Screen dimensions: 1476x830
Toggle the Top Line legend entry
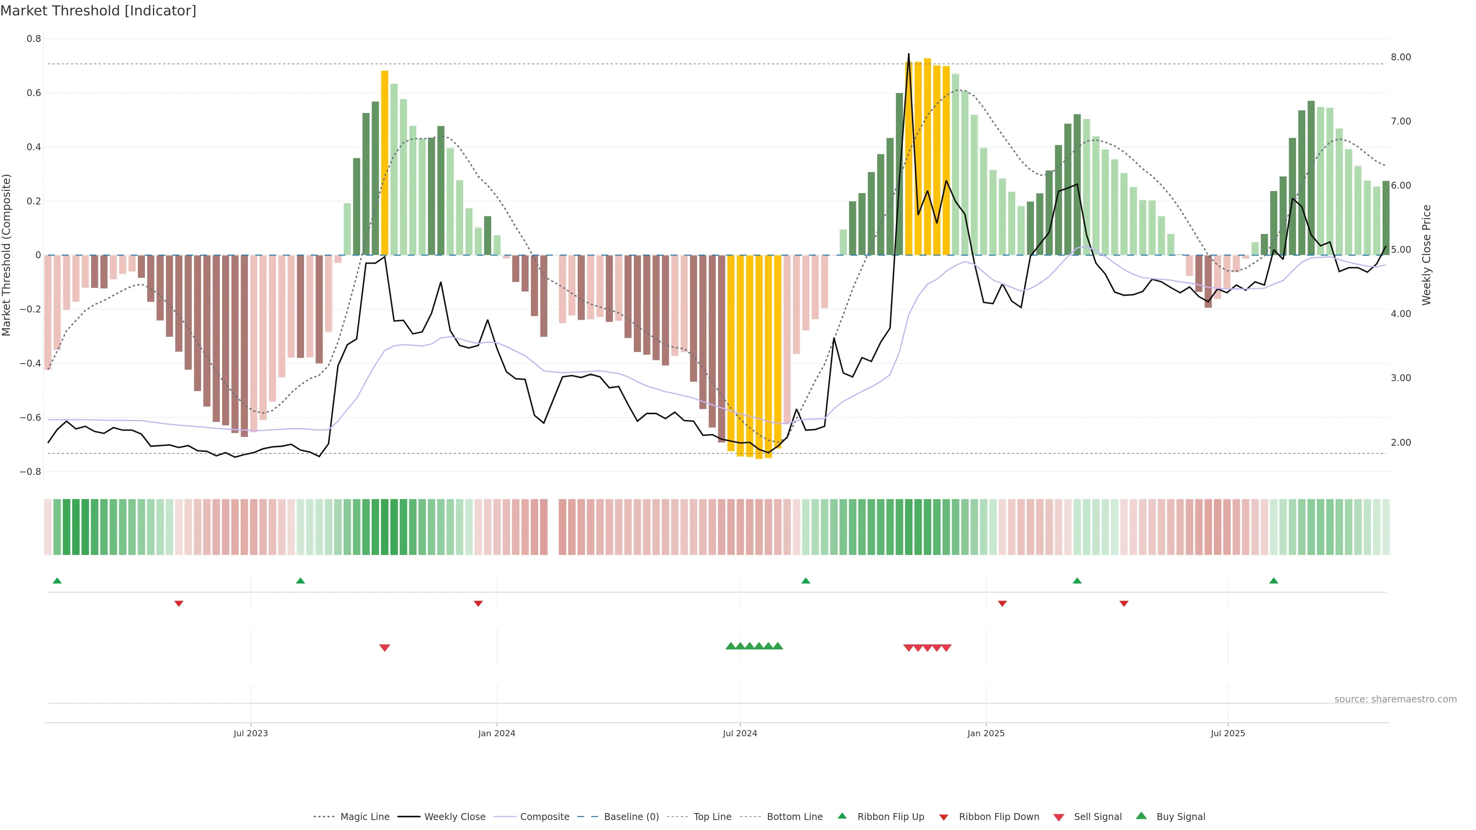712,817
